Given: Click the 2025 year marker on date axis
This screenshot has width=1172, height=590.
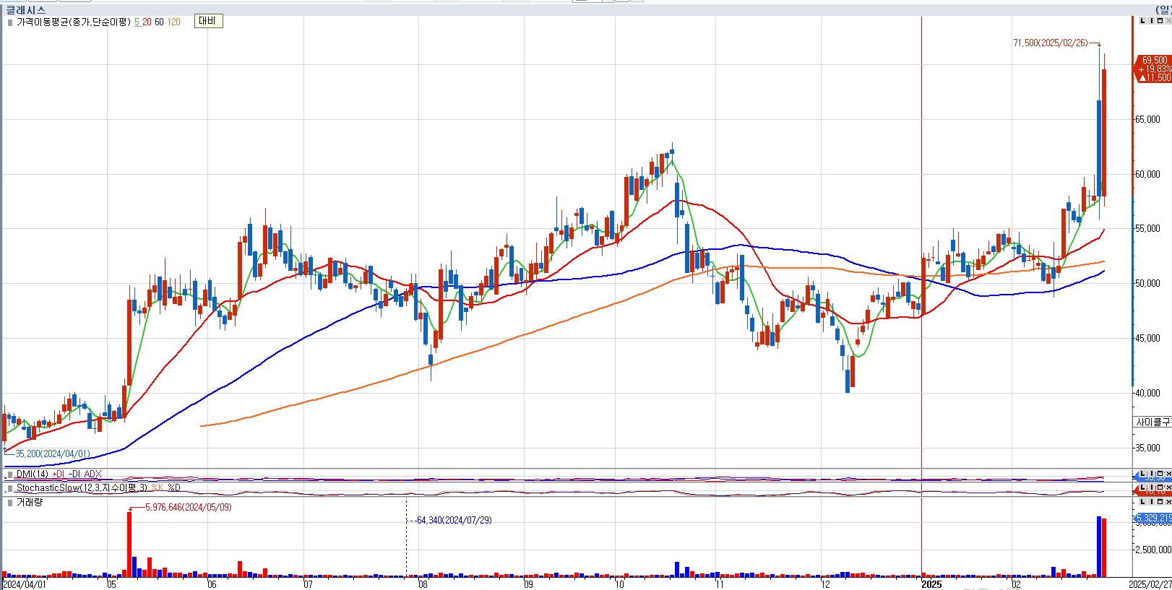Looking at the screenshot, I should pos(932,584).
